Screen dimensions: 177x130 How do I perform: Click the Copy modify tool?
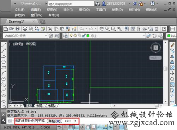[x=172, y=51]
